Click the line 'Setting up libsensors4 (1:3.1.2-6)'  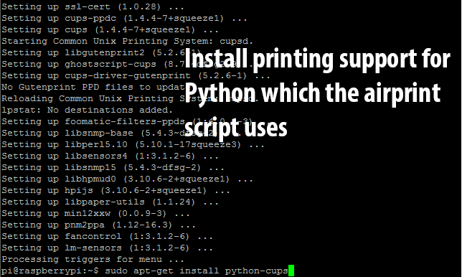pyautogui.click(x=110, y=156)
